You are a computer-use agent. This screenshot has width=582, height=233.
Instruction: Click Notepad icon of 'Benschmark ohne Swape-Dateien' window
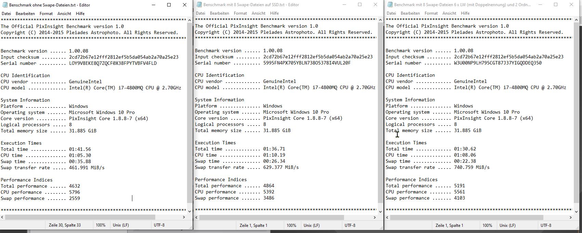4,5
